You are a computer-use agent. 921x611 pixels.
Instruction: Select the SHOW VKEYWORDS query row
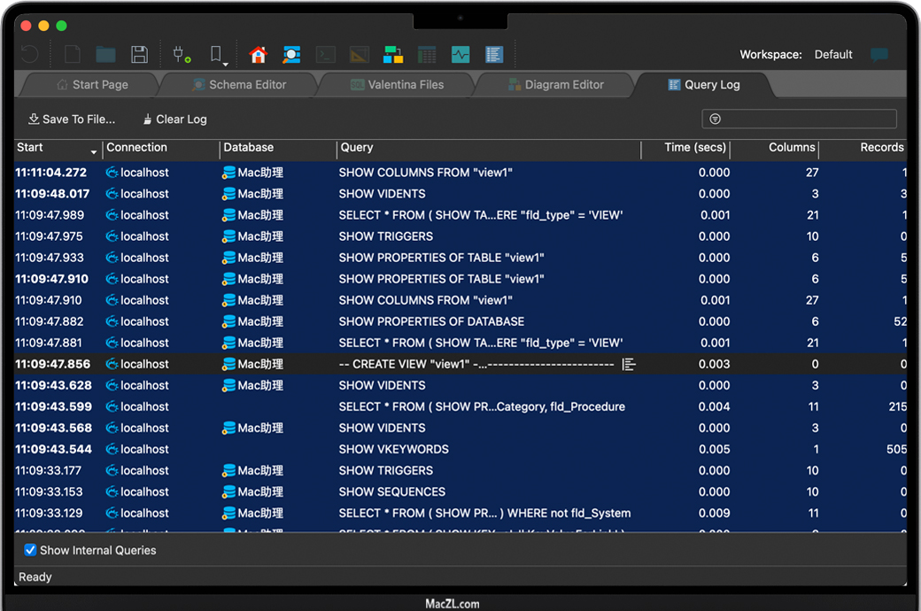pos(393,449)
